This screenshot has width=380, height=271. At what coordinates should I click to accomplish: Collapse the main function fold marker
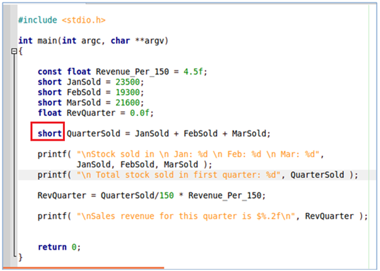click(14, 51)
